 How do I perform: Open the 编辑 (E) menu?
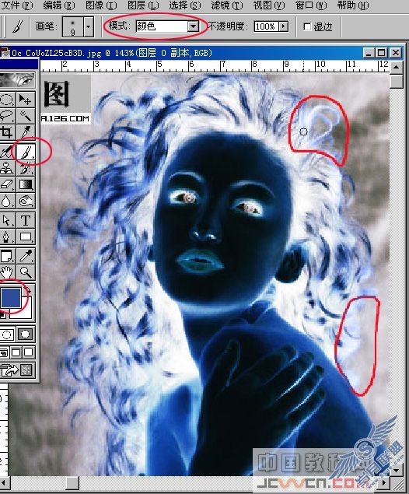tap(59, 5)
